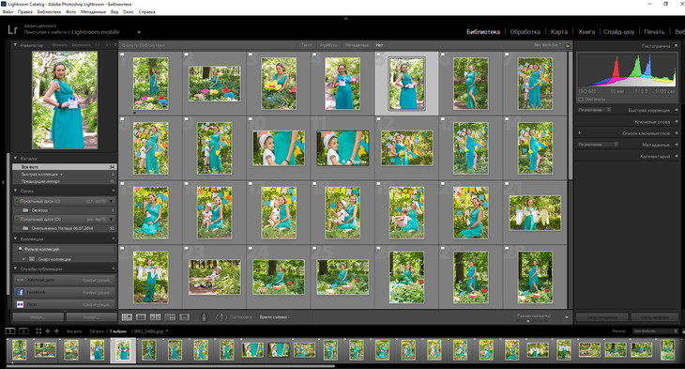Expand the Комментарий panel
The width and height of the screenshot is (685, 369).
click(677, 156)
